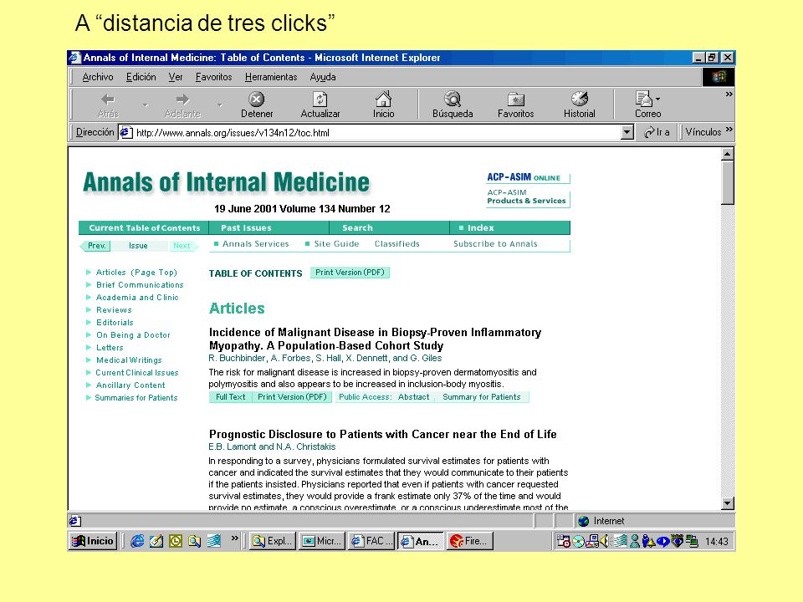Image resolution: width=803 pixels, height=602 pixels.
Task: Switch to the FAC taskbar window
Action: [371, 541]
